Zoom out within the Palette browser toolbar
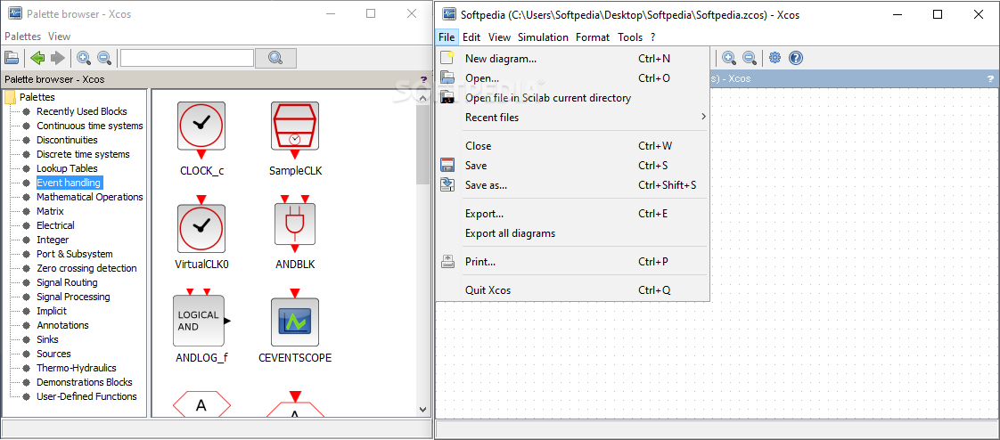 coord(104,58)
